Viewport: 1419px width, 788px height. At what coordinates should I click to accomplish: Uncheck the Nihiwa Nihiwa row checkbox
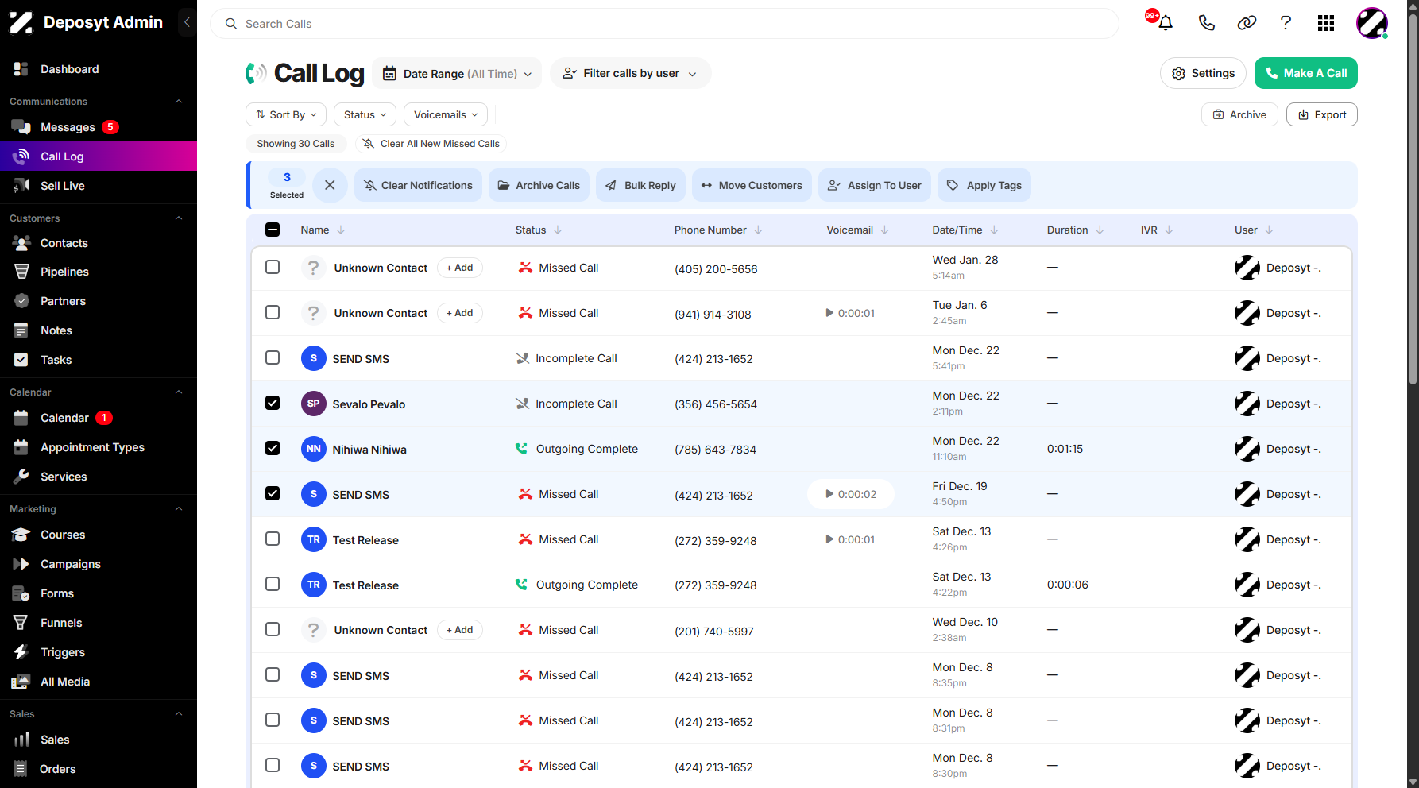pyautogui.click(x=273, y=448)
